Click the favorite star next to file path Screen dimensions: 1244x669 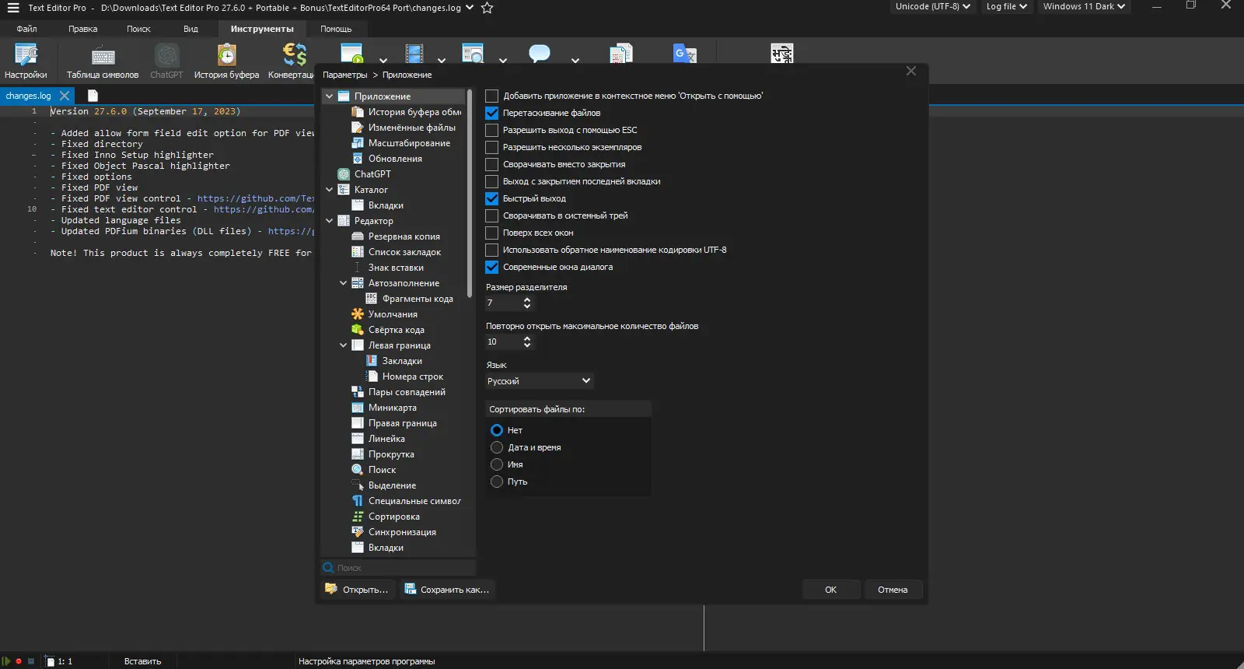point(487,8)
